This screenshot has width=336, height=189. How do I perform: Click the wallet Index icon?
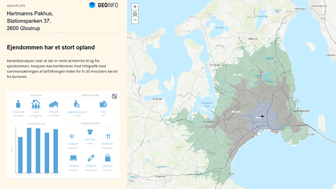pos(103,104)
